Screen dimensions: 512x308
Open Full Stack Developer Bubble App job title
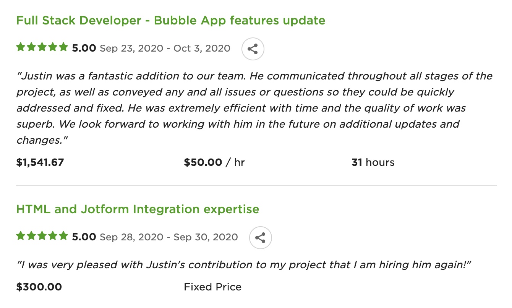[170, 20]
